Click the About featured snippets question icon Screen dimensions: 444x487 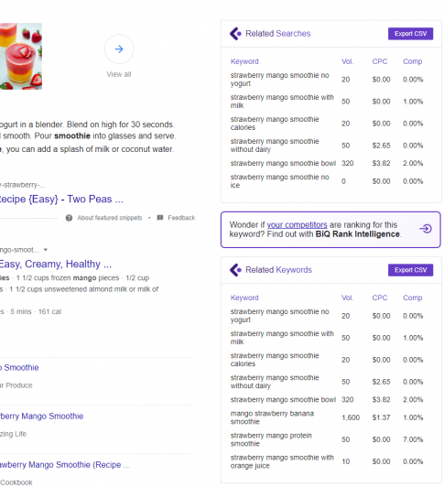coord(69,218)
